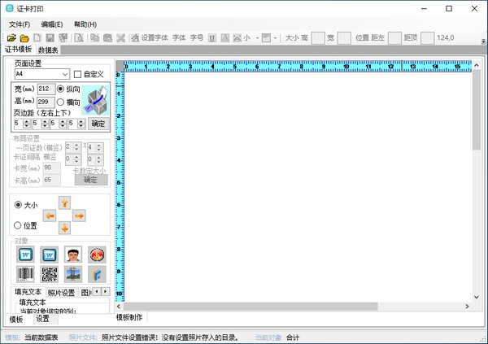Click the text box A icon
This screenshot has width=488, height=344.
click(225, 38)
